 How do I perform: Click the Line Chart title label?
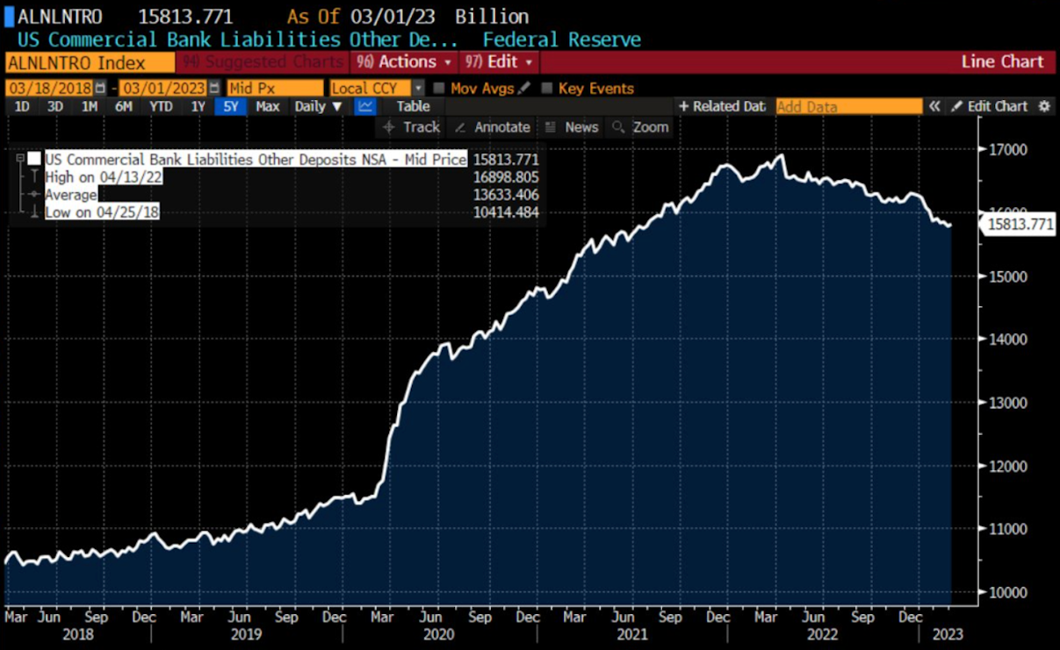1002,61
